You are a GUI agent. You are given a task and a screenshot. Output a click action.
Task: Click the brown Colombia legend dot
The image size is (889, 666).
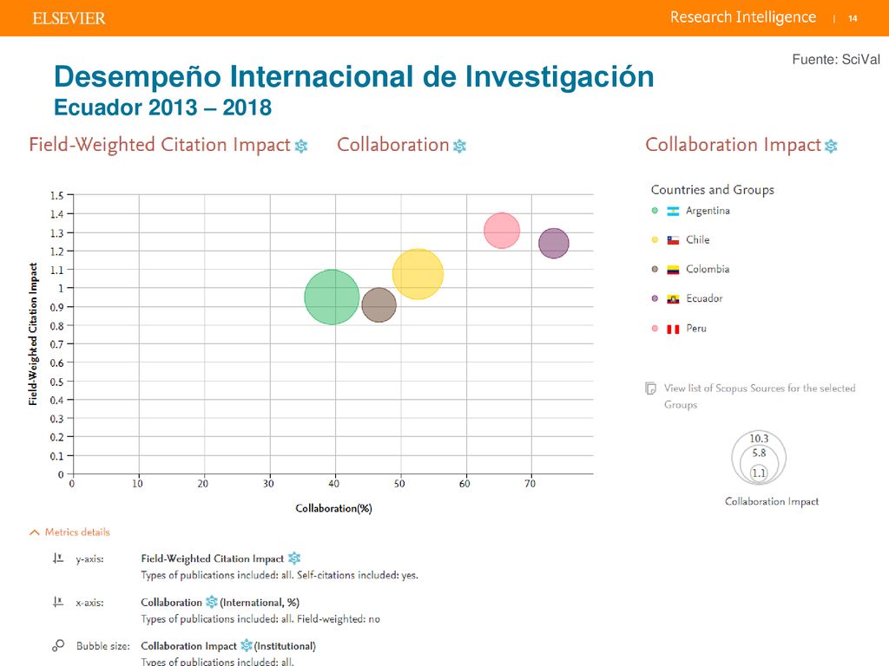pos(655,269)
